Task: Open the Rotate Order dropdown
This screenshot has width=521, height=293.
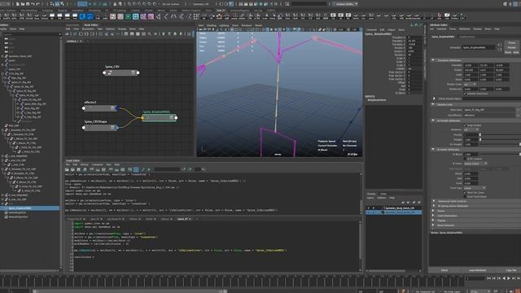Action: point(471,85)
